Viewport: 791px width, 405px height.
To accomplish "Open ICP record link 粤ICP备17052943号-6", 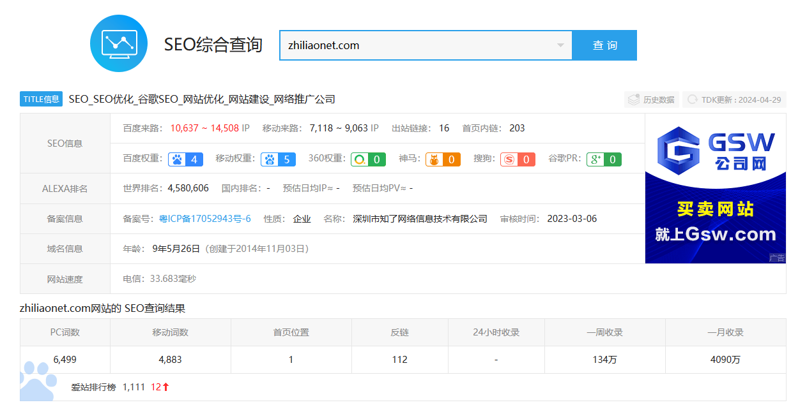I will pyautogui.click(x=204, y=219).
